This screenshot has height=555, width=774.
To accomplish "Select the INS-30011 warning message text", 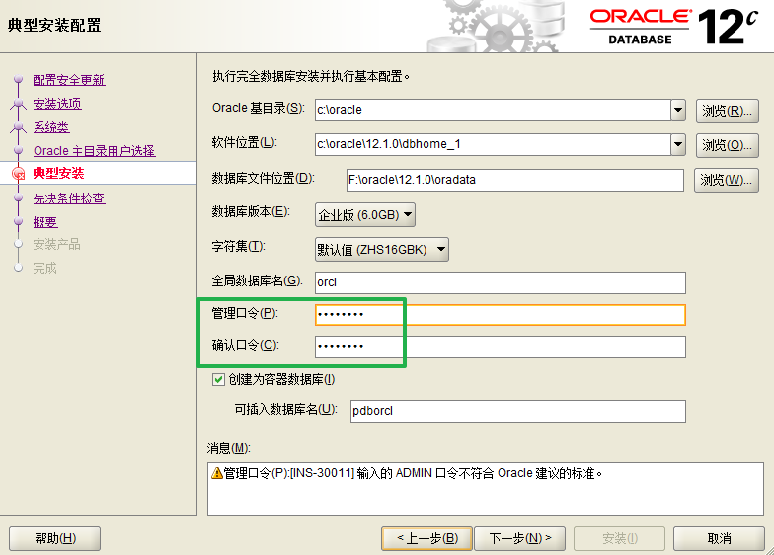I will coord(413,473).
